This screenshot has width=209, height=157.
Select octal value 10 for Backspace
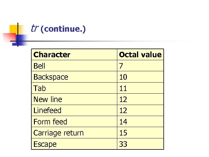pyautogui.click(x=123, y=77)
